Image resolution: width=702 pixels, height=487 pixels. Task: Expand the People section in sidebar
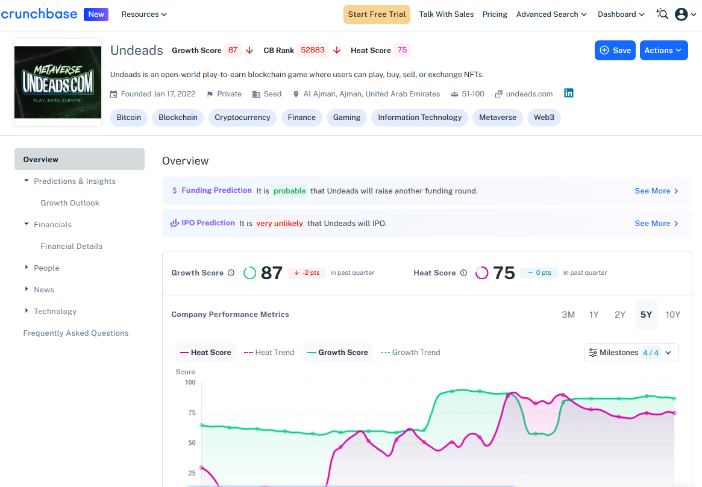pyautogui.click(x=46, y=268)
